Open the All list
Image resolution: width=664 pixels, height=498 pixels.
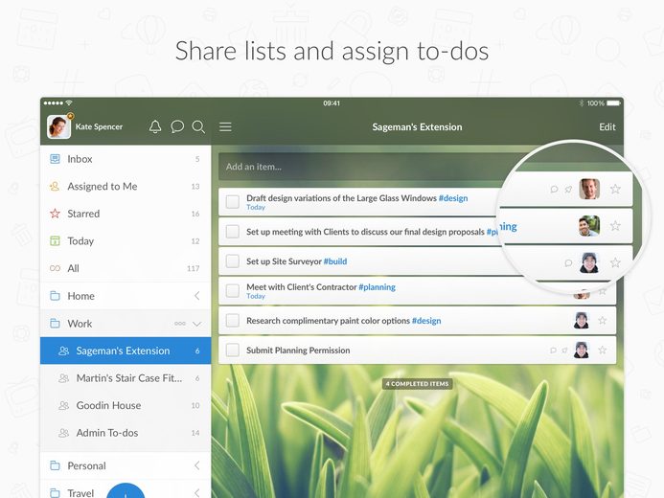click(126, 268)
